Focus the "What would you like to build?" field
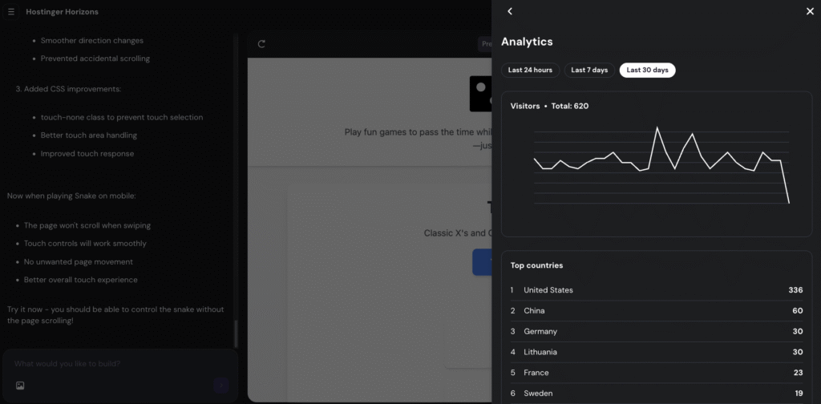This screenshot has width=821, height=404. [112, 364]
